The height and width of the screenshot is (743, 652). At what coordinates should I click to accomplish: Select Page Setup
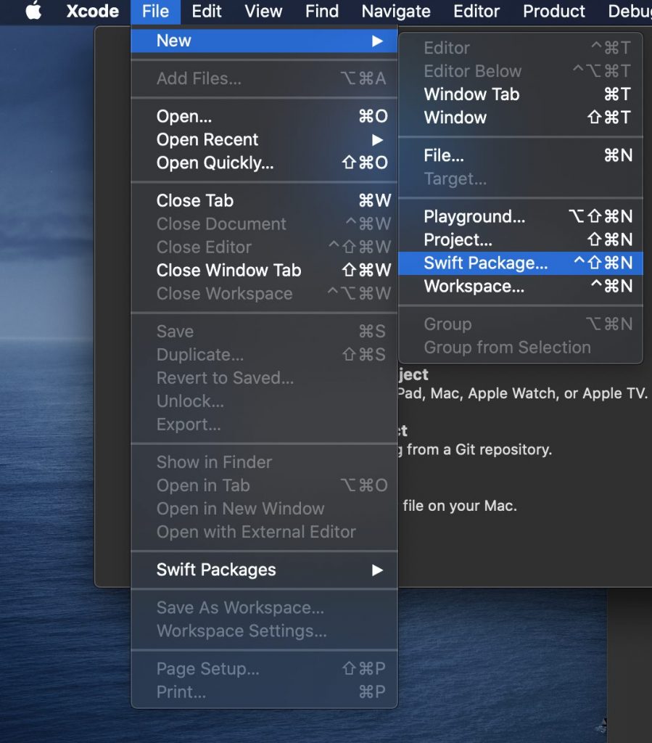(207, 668)
